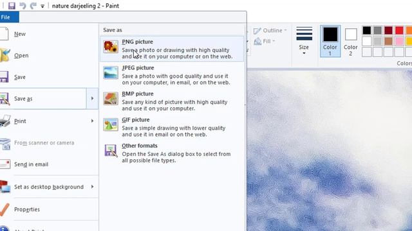The image size is (412, 231).
Task: Click the printer icon
Action: [x=5, y=121]
